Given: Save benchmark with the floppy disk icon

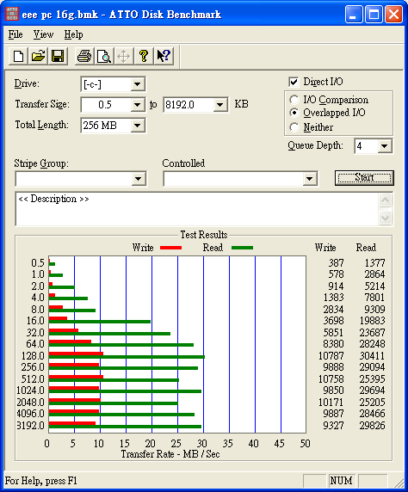Looking at the screenshot, I should click(x=58, y=57).
